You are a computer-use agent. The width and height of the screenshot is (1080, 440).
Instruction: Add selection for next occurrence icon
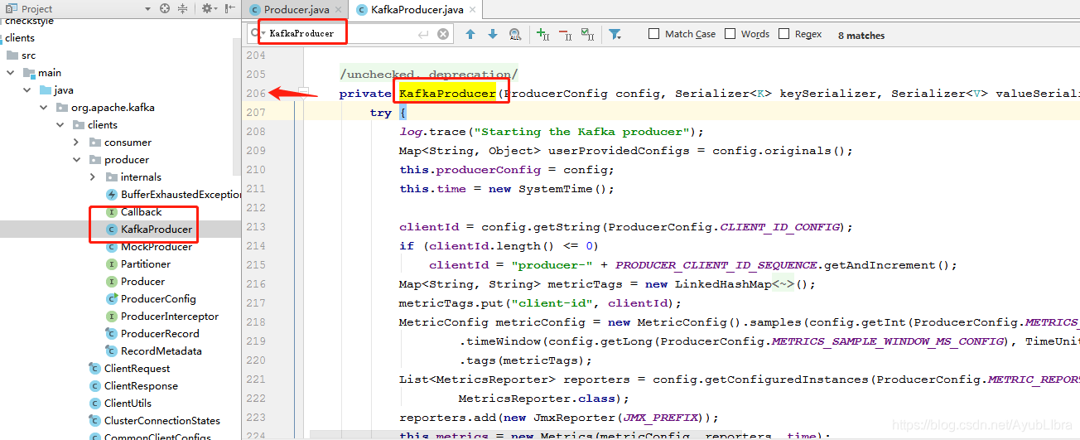(x=542, y=34)
